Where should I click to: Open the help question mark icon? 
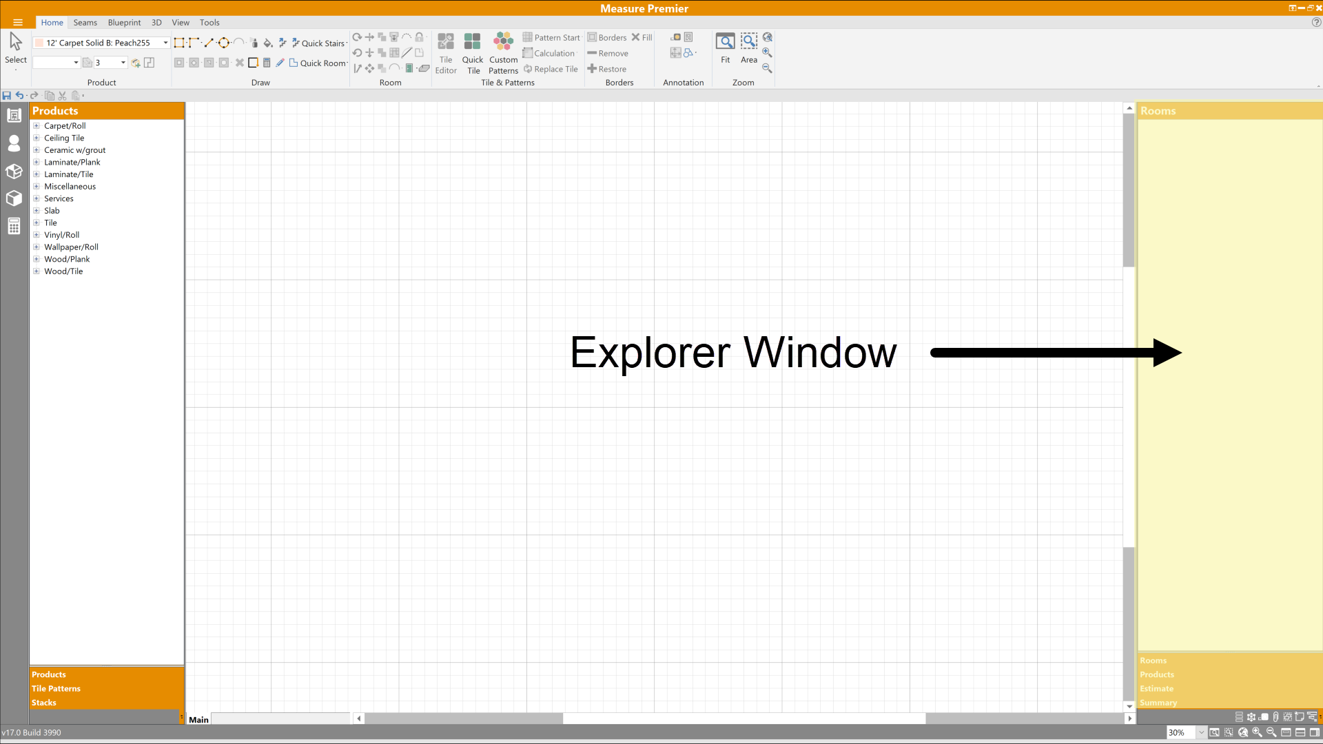click(1316, 23)
